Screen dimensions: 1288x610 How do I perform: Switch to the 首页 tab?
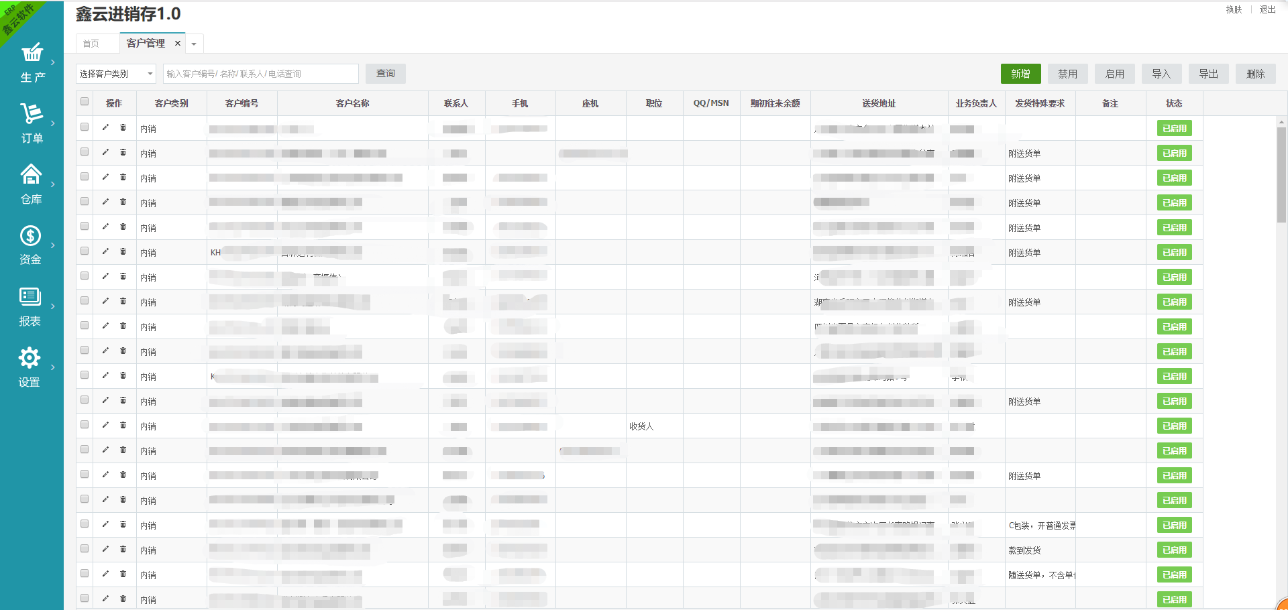91,44
